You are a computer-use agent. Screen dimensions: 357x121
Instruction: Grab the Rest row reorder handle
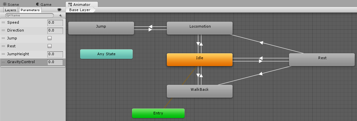click(x=3, y=46)
